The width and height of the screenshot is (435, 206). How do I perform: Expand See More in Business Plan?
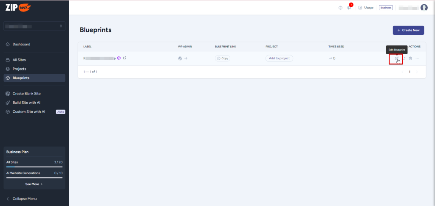34,184
